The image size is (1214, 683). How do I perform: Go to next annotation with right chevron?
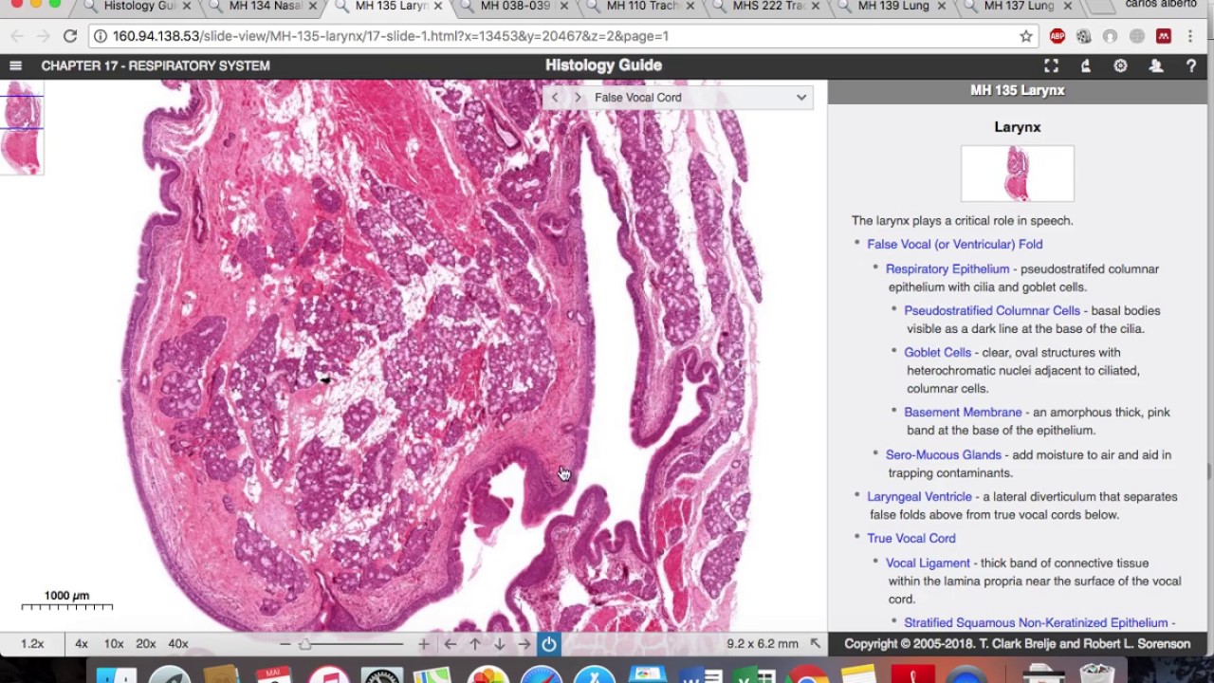(577, 98)
